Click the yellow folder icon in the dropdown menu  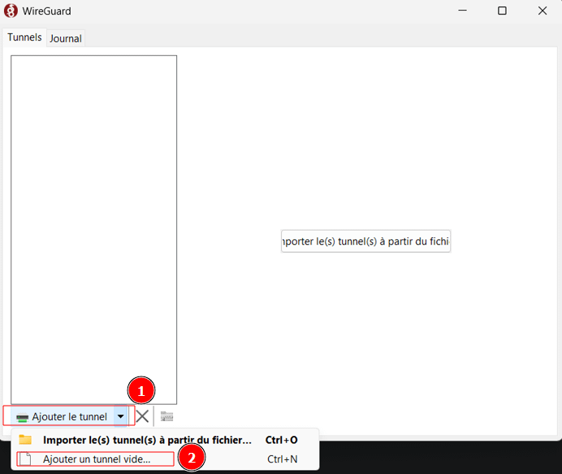click(25, 440)
